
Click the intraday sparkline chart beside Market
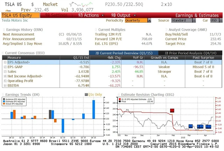79,5
